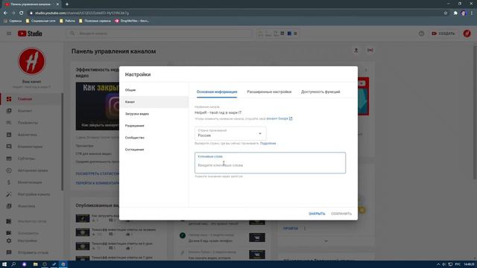Image resolution: width=477 pixels, height=268 pixels.
Task: Open the Социальные сети bookmarks folder
Action: 41,21
